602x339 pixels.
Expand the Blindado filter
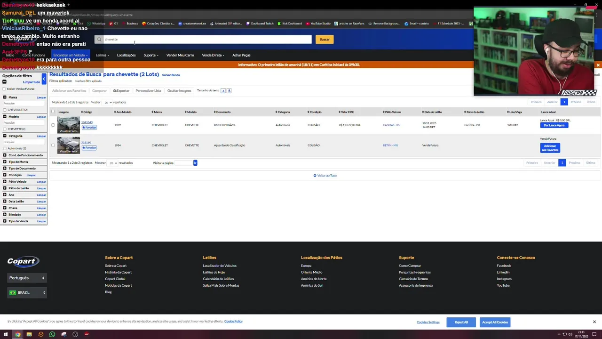(x=5, y=215)
